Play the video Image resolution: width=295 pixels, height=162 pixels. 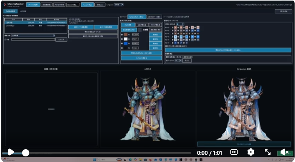tap(11, 152)
